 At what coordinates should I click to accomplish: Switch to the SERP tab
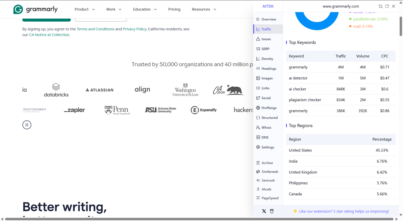(x=268, y=49)
